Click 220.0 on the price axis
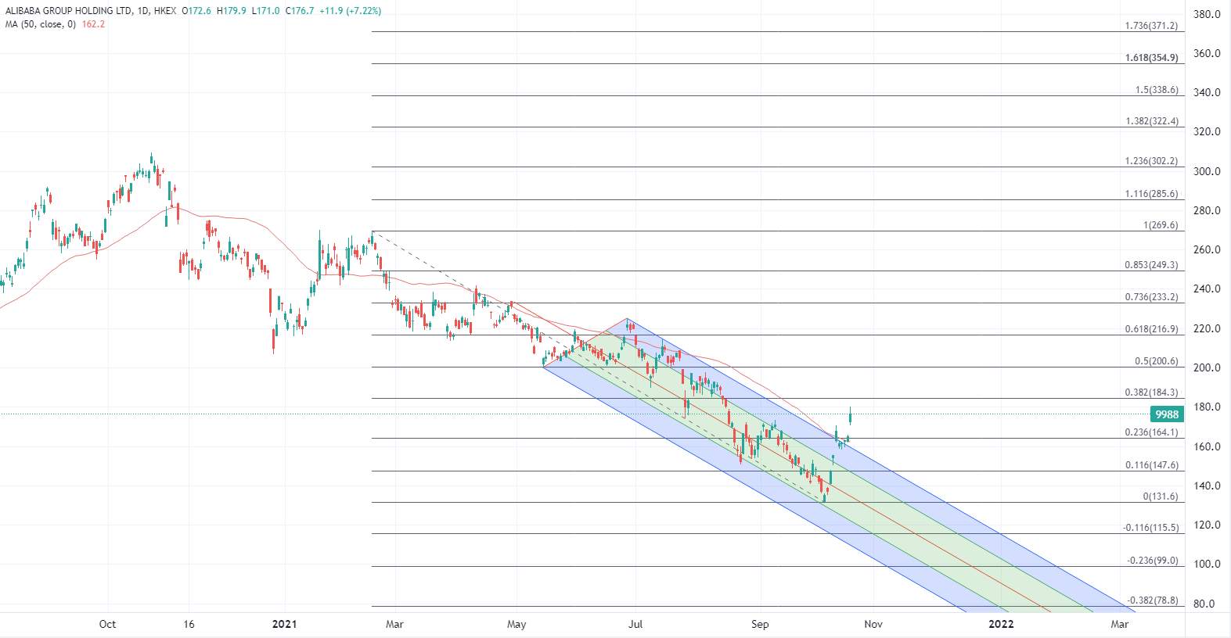 tap(1206, 328)
